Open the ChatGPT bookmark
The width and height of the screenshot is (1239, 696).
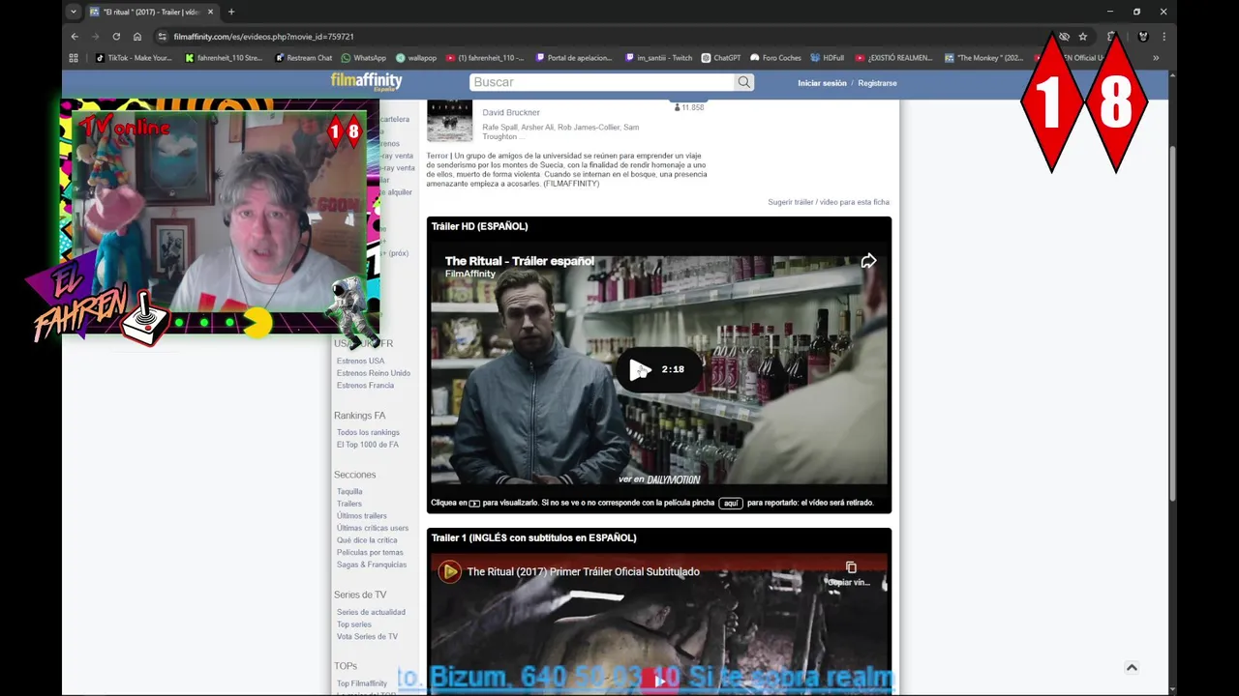721,58
